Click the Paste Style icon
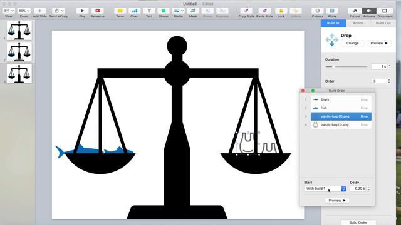Screen dimensions: 401x225 point(264,11)
